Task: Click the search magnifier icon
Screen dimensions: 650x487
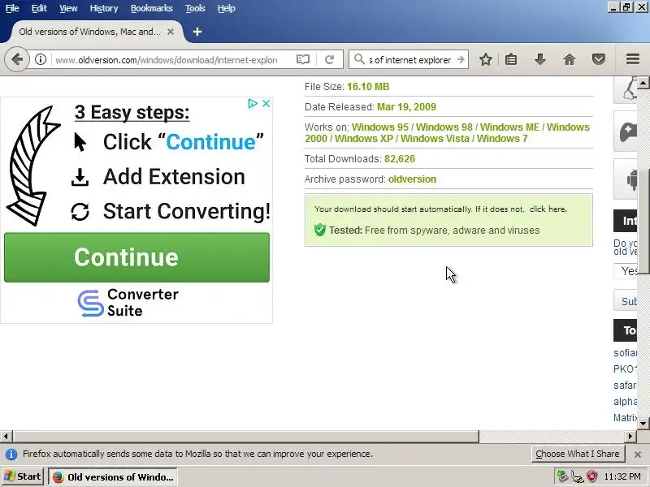Action: coord(359,59)
